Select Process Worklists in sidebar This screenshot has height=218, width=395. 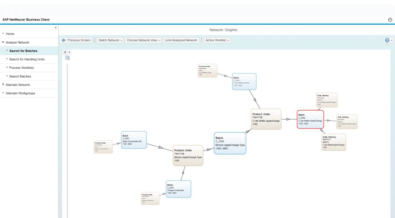(x=21, y=68)
